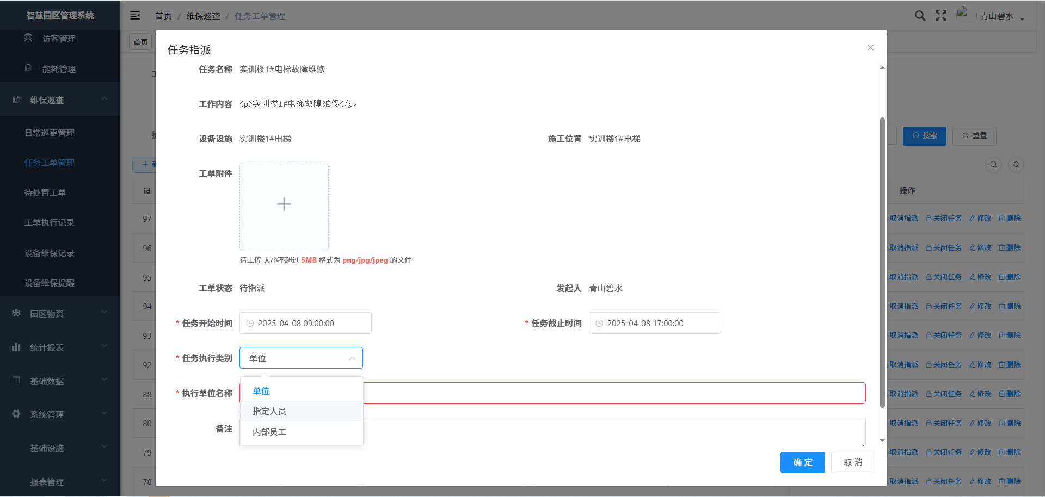Click the clock icon in task deadline field
Viewport: 1045px width, 497px height.
[599, 324]
